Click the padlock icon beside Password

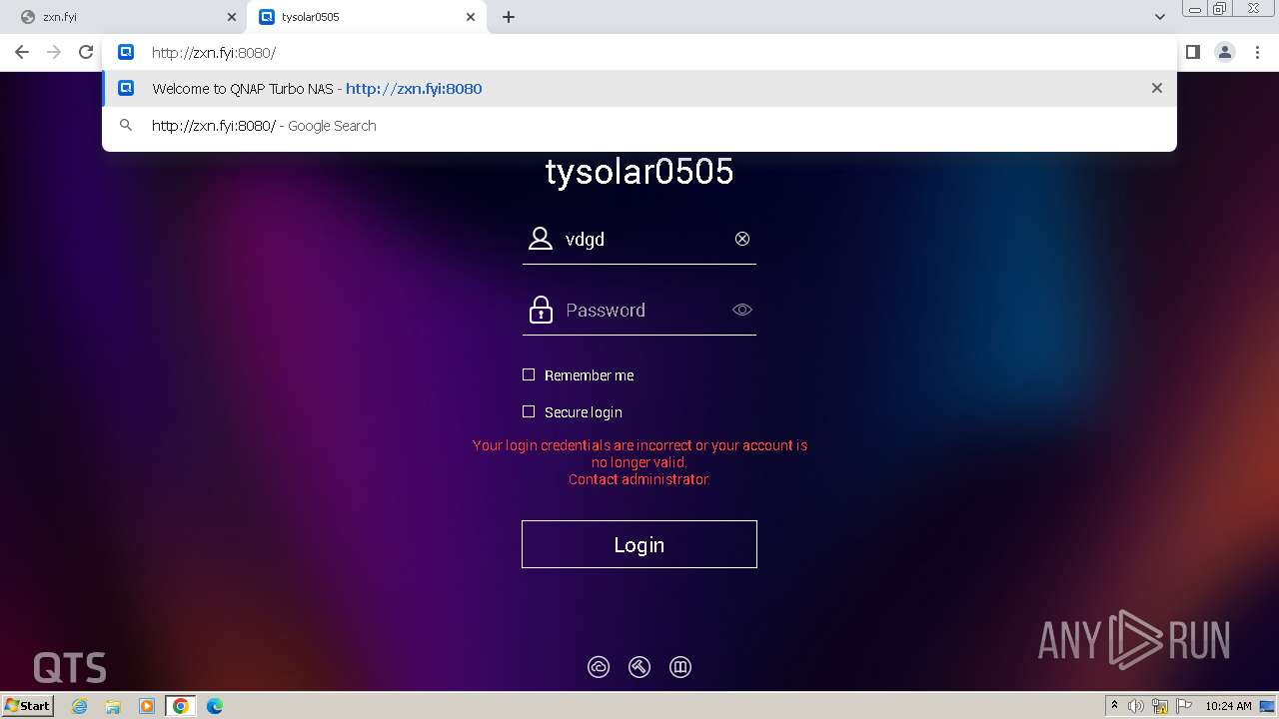(x=541, y=310)
